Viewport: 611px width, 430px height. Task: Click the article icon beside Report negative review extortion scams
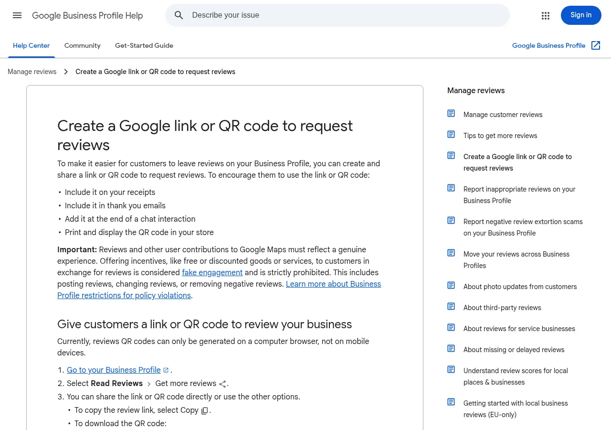click(x=451, y=220)
